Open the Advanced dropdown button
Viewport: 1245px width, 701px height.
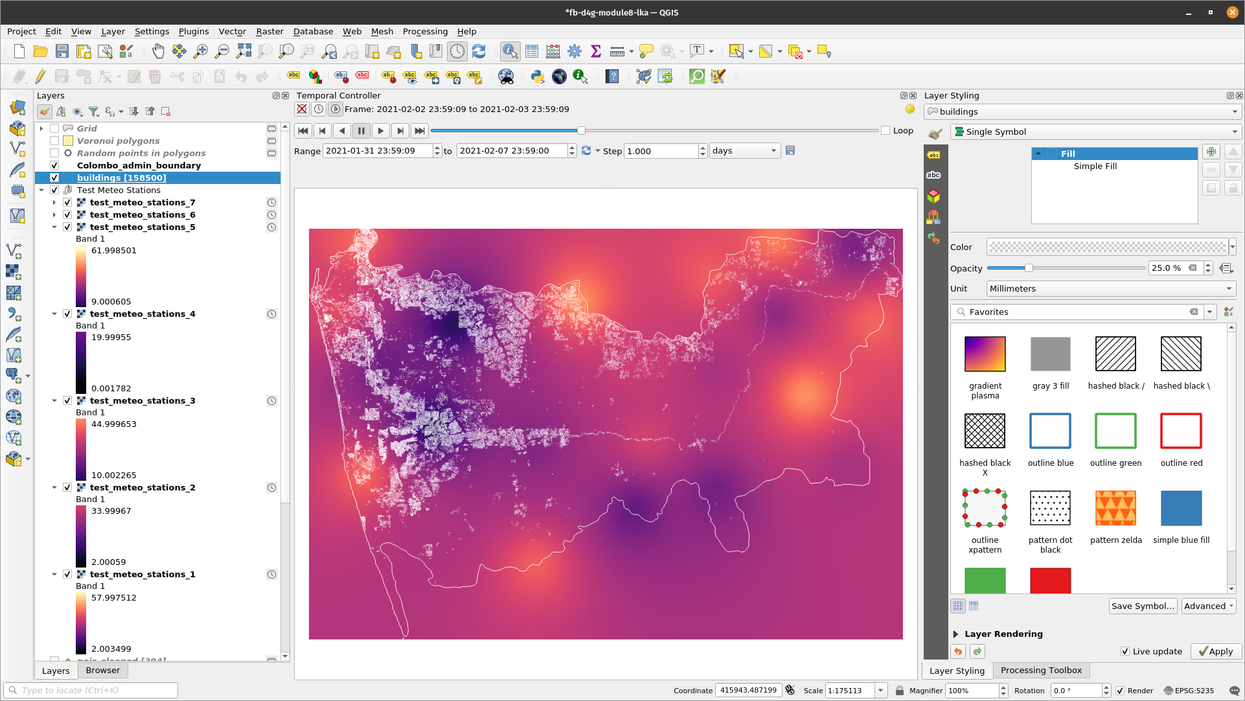[x=1208, y=606]
